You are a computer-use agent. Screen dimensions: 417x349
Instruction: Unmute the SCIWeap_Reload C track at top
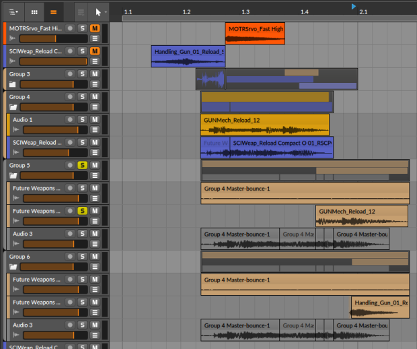[95, 51]
